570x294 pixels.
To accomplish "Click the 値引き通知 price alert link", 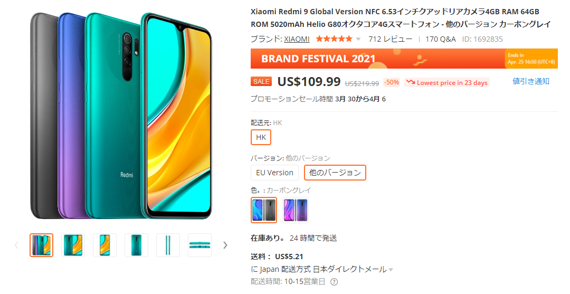I will coord(531,81).
